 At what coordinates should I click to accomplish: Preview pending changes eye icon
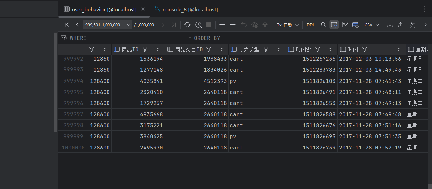pyautogui.click(x=254, y=25)
